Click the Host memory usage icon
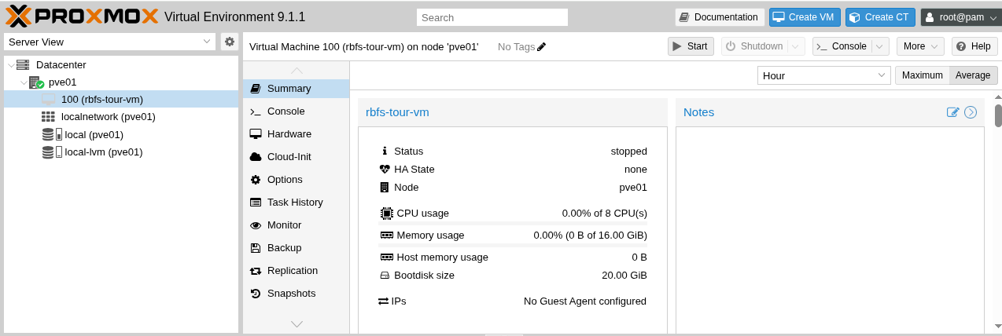Screen dimensions: 1002x336 pyautogui.click(x=386, y=257)
